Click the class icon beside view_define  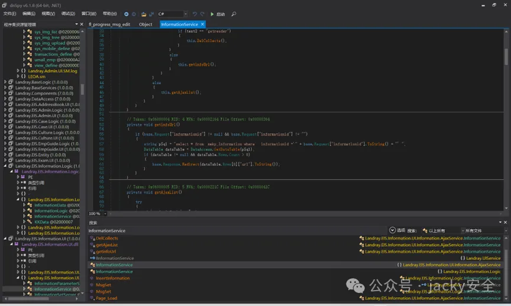coord(30,65)
